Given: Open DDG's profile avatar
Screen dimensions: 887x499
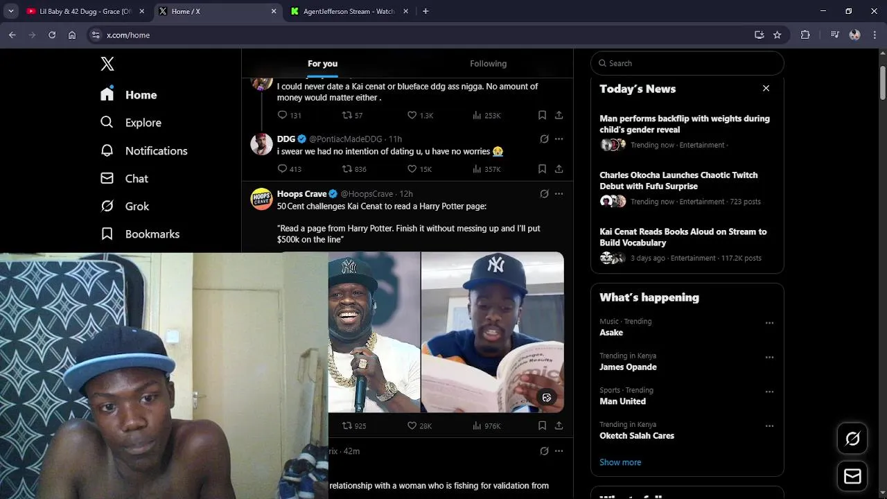Looking at the screenshot, I should (261, 144).
